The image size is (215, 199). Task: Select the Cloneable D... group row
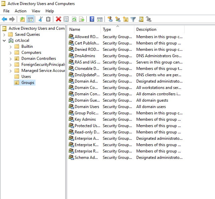pyautogui.click(x=126, y=68)
